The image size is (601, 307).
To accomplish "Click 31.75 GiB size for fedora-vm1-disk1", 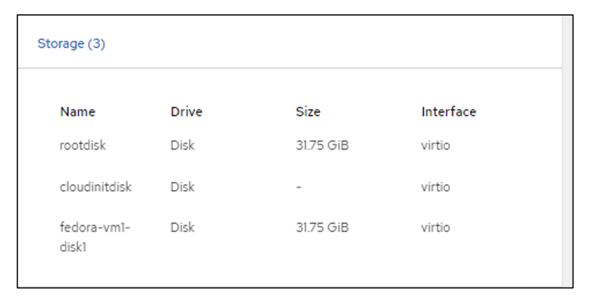I will [322, 227].
